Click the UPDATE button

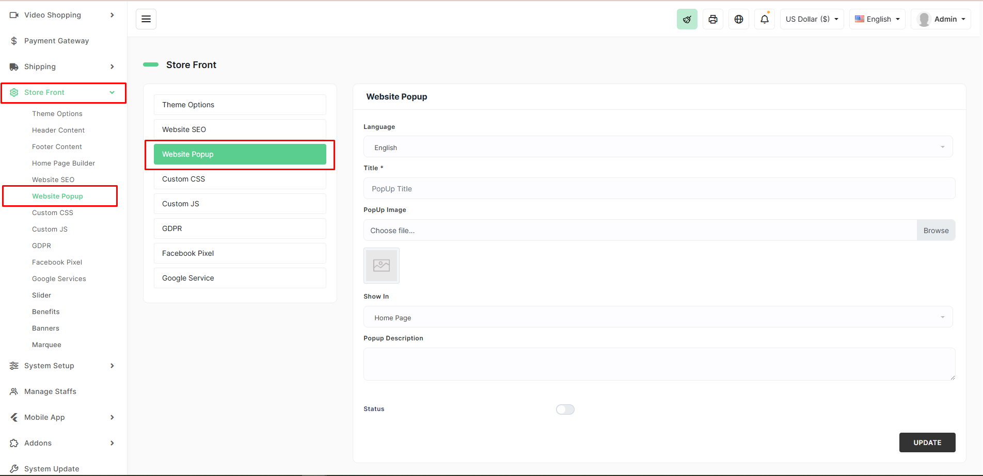point(927,442)
